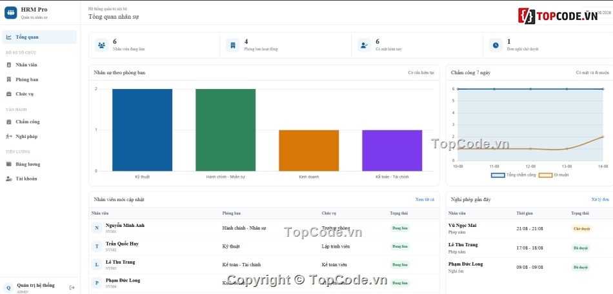
Task: Click the Q admin avatar
Action: pos(8,288)
